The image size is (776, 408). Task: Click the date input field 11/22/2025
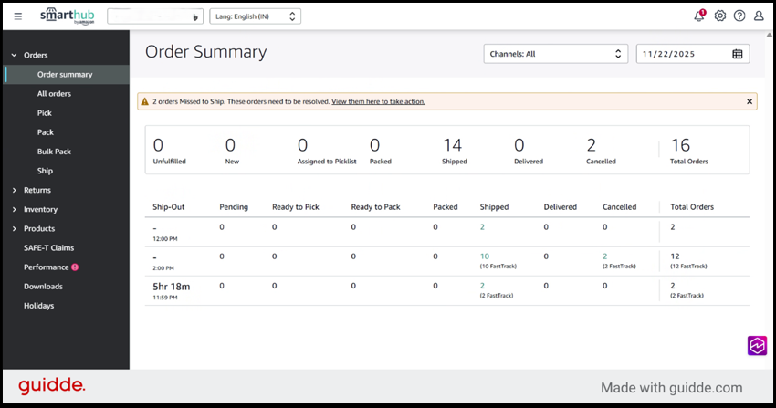(x=680, y=54)
